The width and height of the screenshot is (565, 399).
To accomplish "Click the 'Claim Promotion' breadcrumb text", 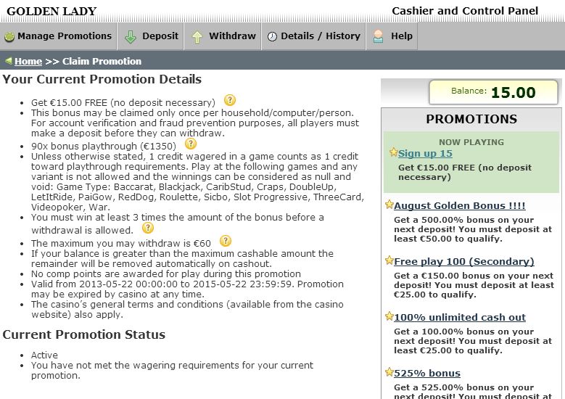I will (102, 61).
